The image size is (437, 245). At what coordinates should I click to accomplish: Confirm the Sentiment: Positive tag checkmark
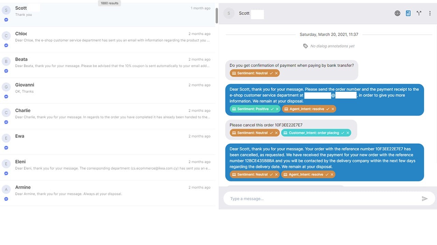272,109
